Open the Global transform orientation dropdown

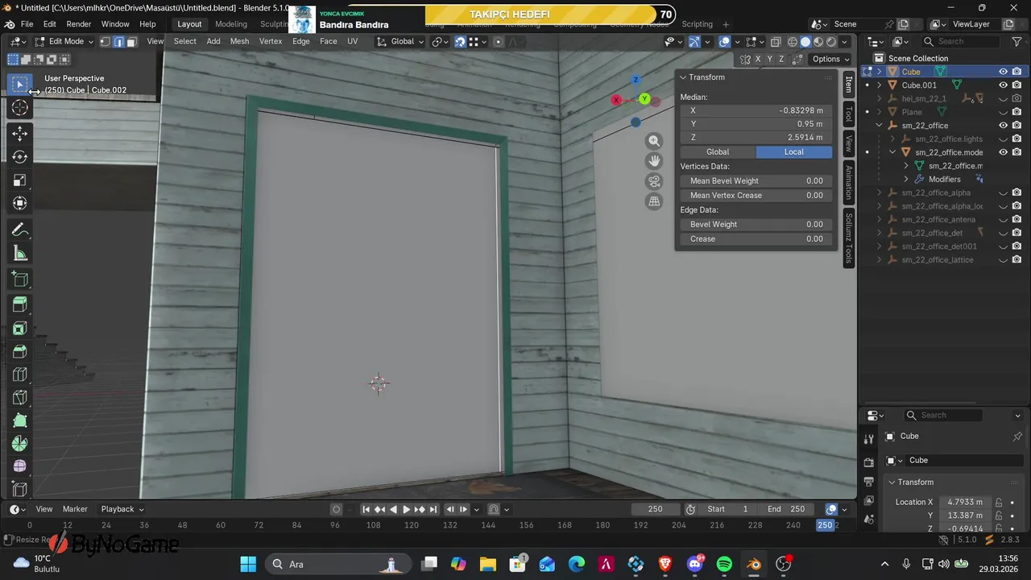tap(401, 42)
